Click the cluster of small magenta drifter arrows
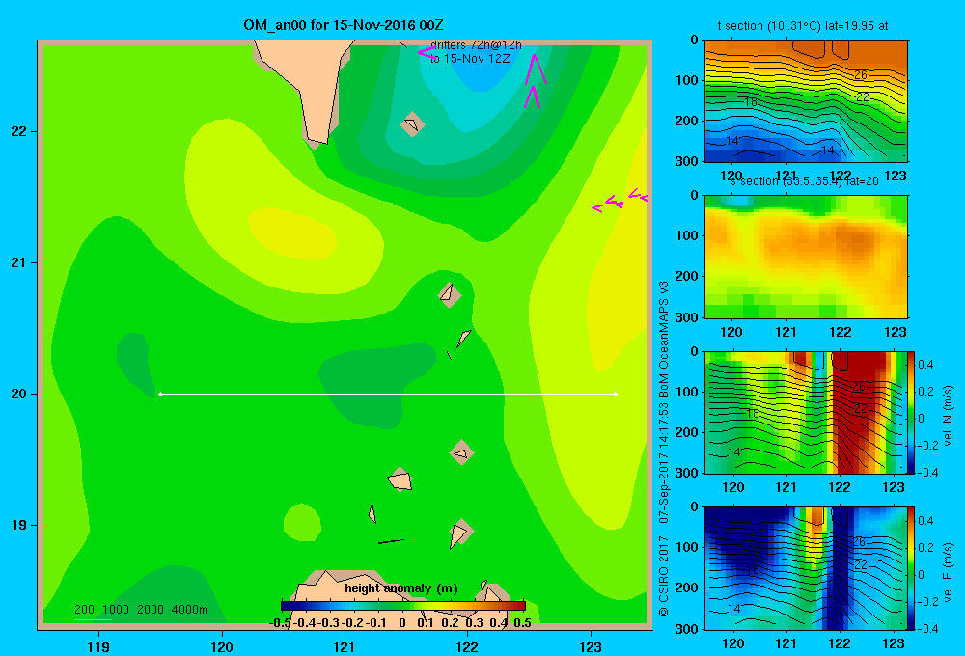 click(620, 201)
